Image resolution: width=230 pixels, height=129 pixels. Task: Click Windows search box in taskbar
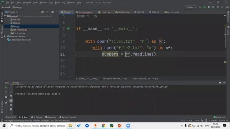click(37, 126)
